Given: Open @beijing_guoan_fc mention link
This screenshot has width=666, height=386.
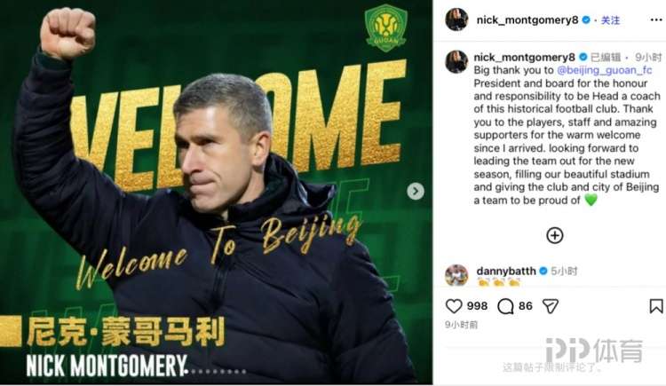Looking at the screenshot, I should [604, 70].
